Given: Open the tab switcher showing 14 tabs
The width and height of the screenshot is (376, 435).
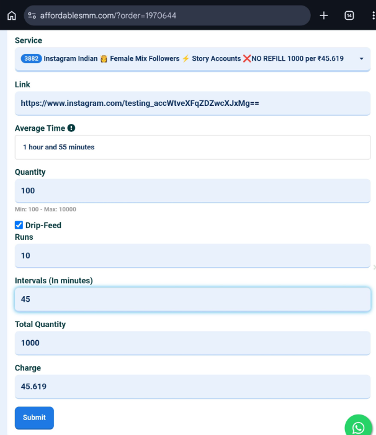Looking at the screenshot, I should click(x=349, y=15).
